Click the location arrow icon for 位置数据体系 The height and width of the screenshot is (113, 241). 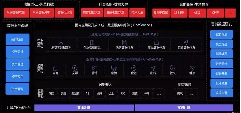(x=186, y=42)
